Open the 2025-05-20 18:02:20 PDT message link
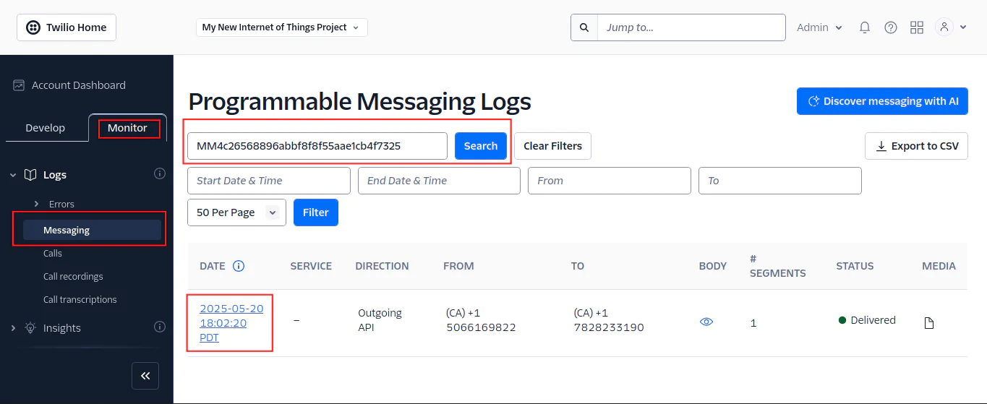987x404 pixels. 231,323
